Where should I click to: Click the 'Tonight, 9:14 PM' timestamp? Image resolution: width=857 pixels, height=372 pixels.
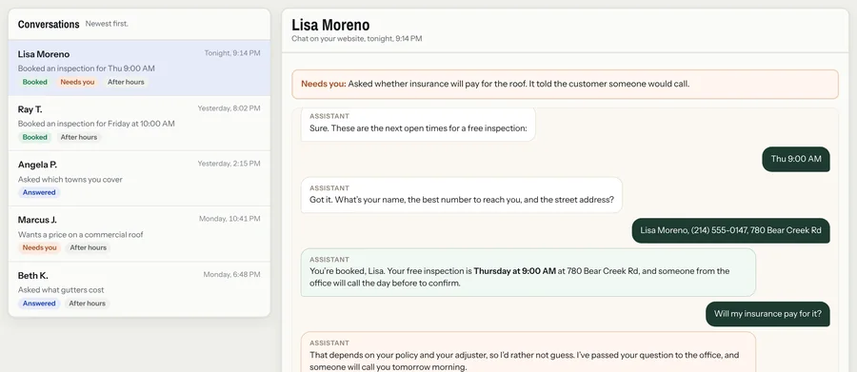(232, 53)
